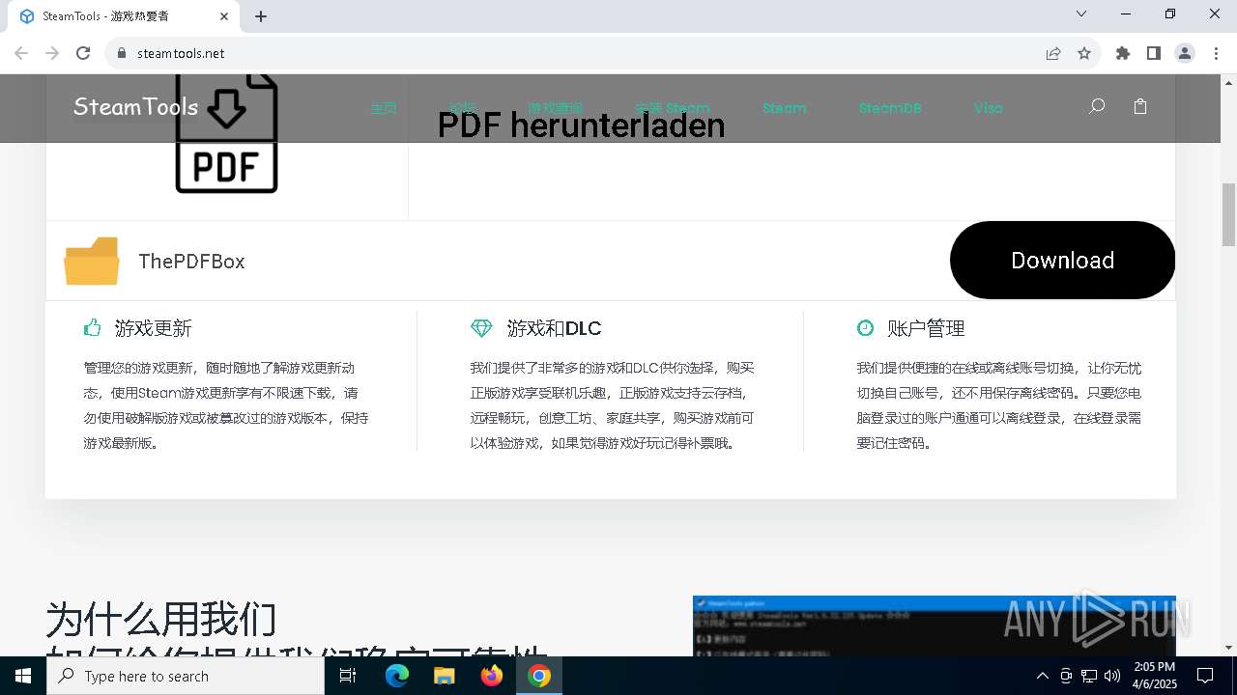This screenshot has height=695, width=1237.
Task: Share this page via share icon
Action: (1053, 53)
